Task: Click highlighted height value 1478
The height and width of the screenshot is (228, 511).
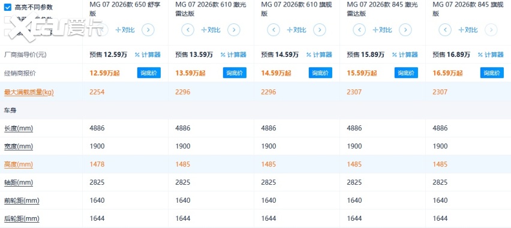Action: 97,164
